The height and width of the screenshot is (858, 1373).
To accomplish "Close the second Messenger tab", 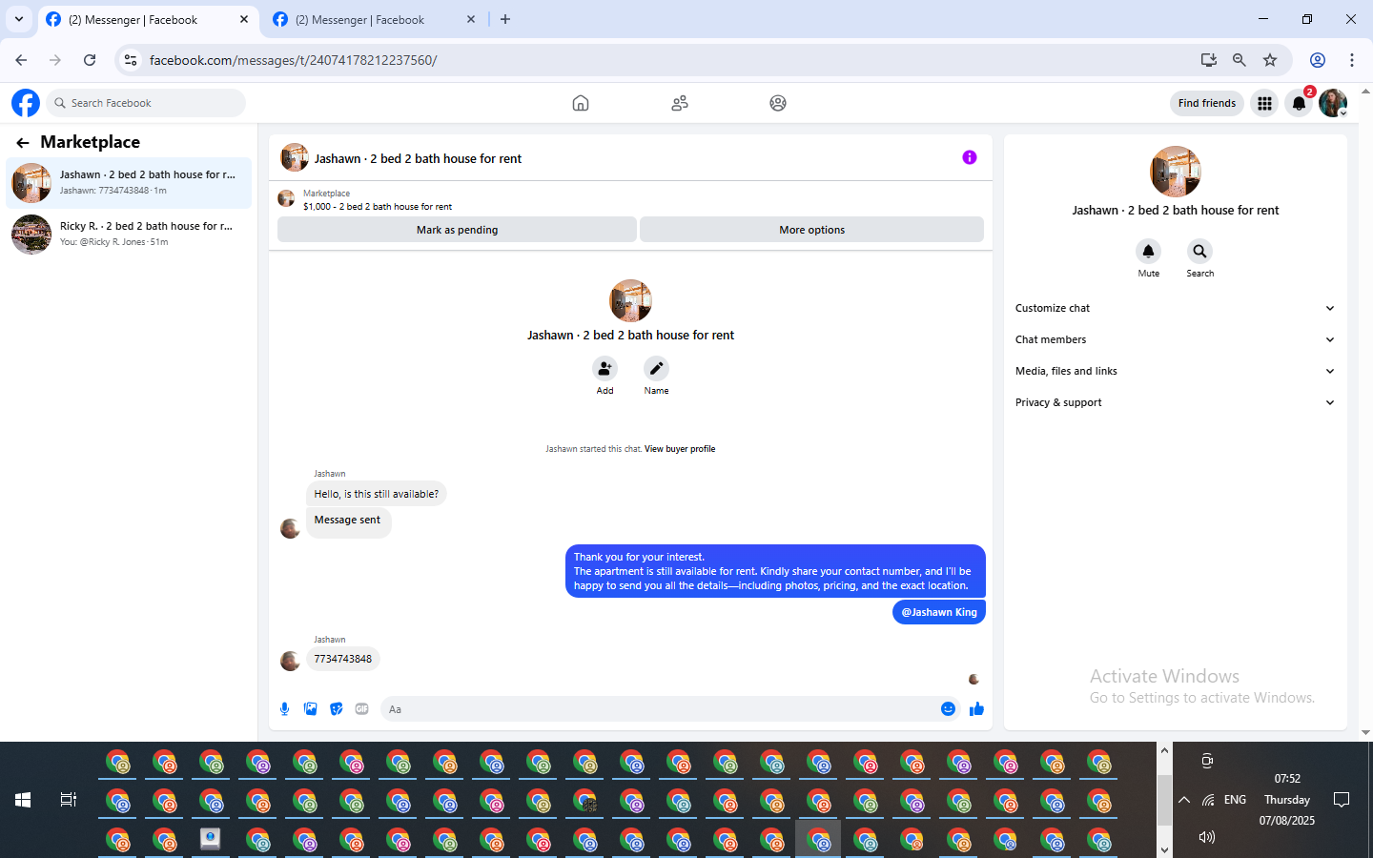I will (471, 19).
